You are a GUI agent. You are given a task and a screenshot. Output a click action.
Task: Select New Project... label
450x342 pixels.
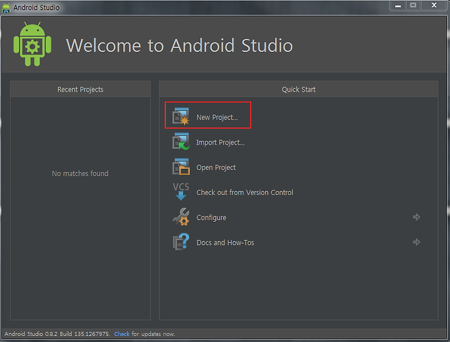tap(217, 118)
